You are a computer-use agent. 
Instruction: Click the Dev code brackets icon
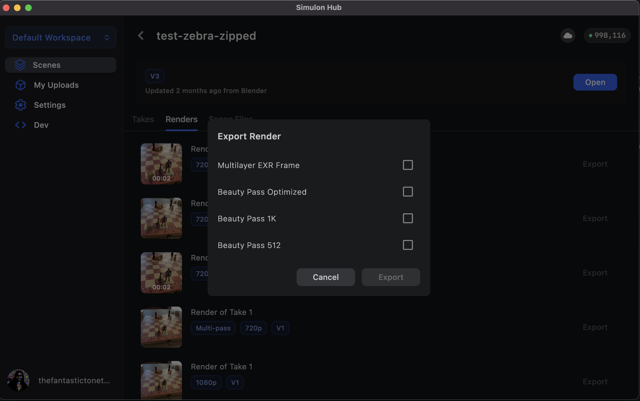21,125
